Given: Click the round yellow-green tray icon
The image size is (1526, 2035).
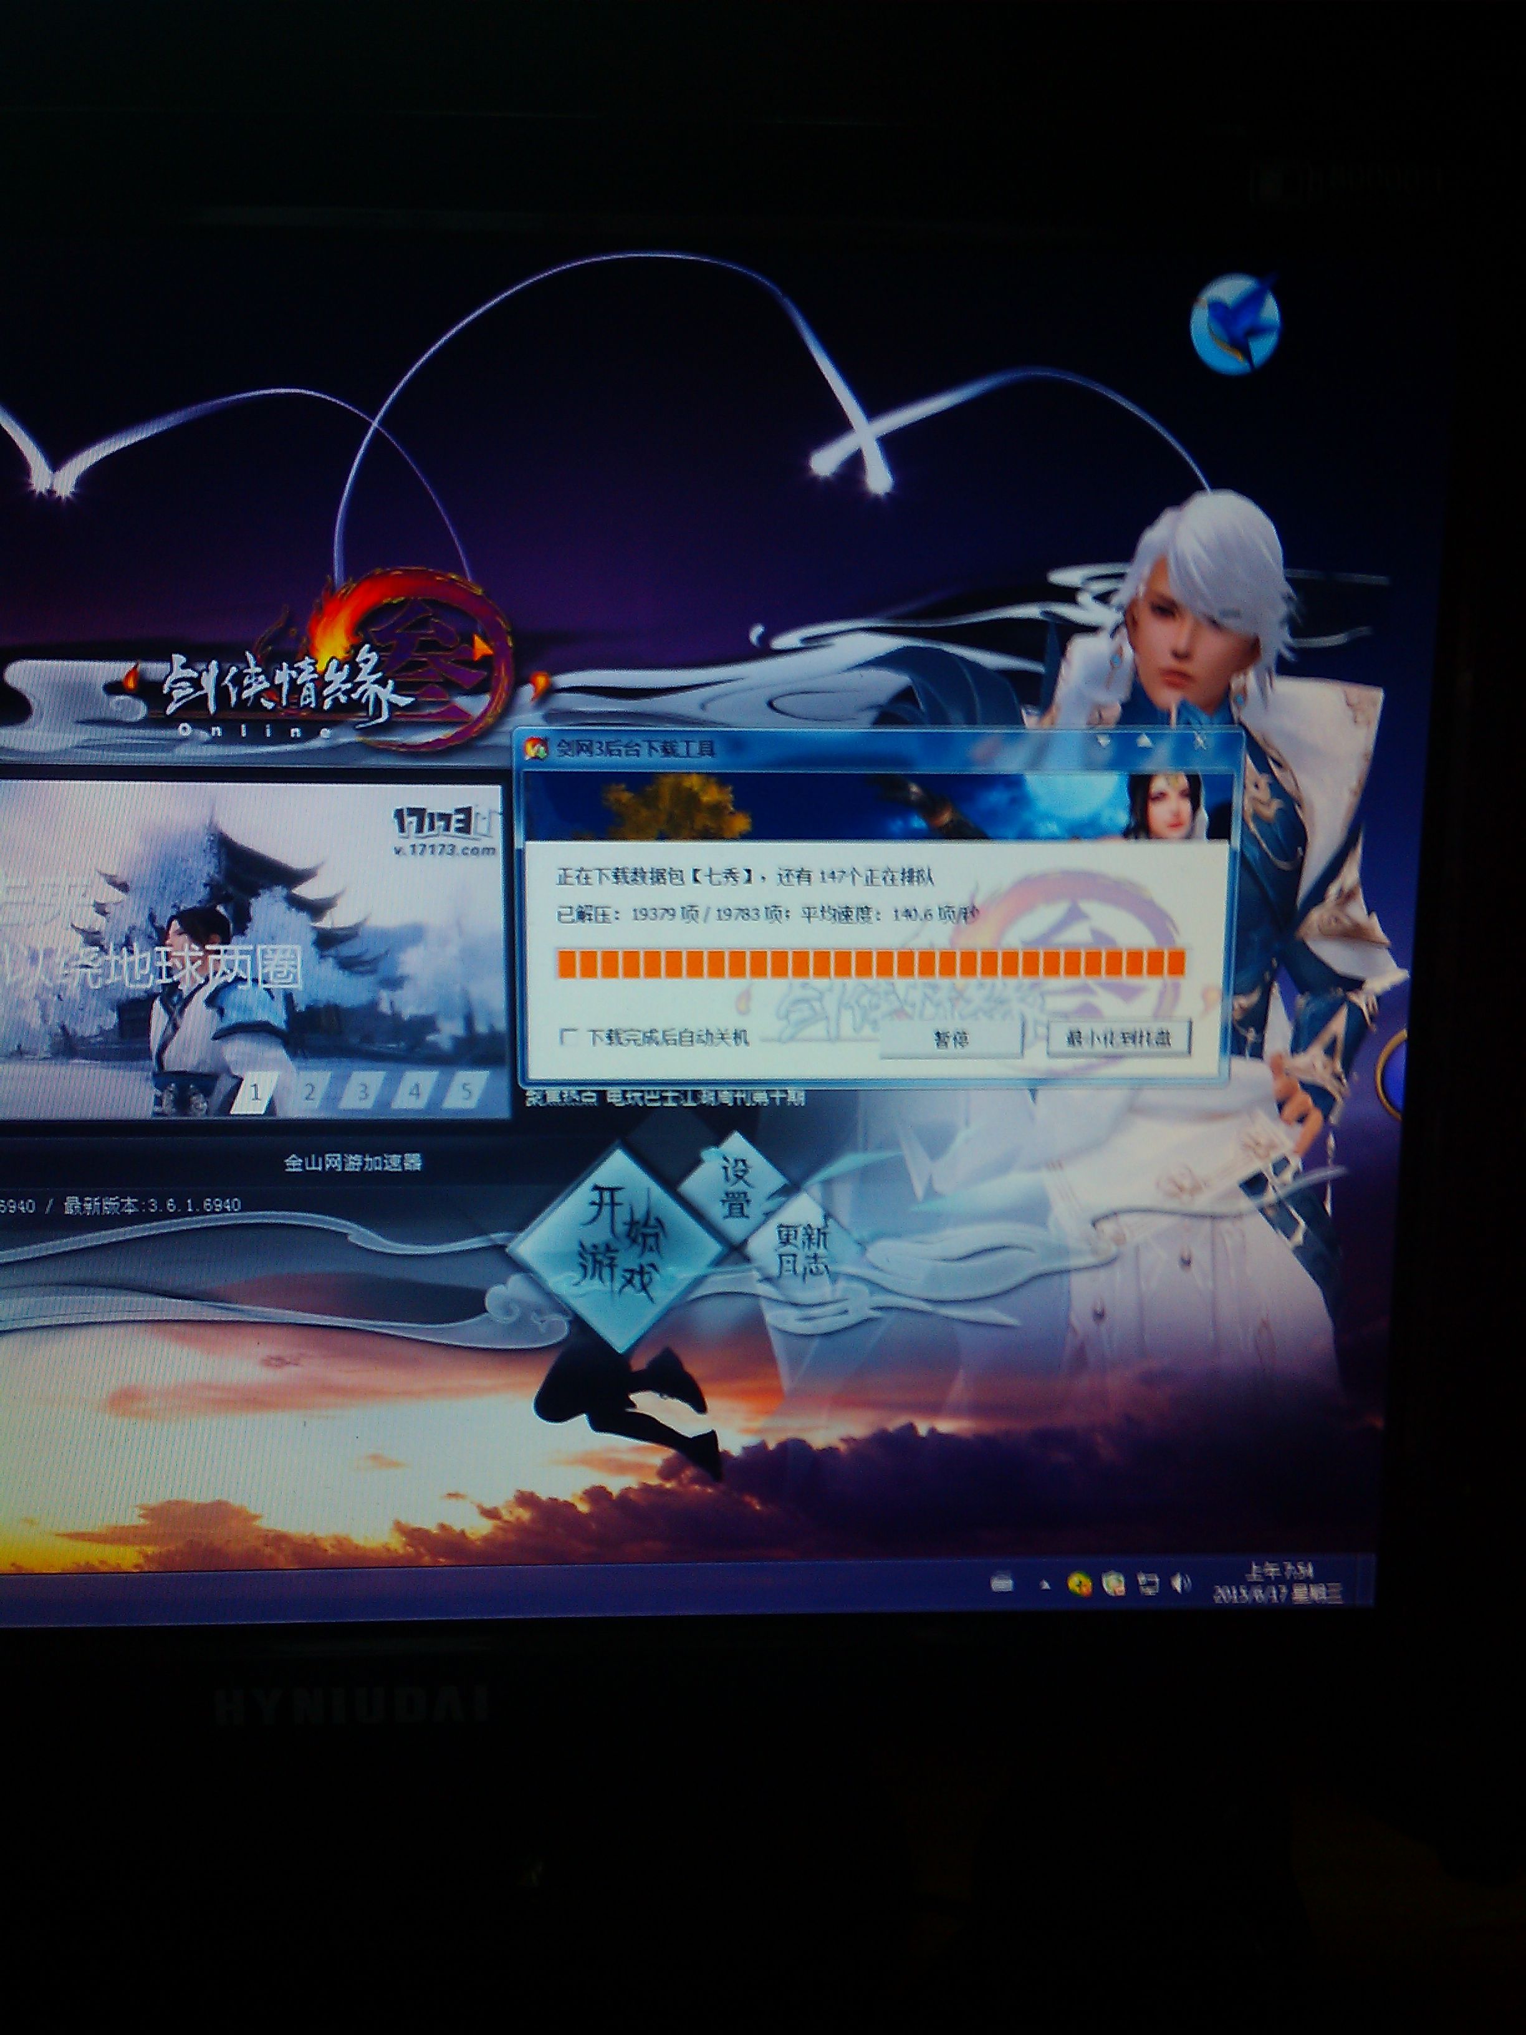Looking at the screenshot, I should click(1080, 1582).
